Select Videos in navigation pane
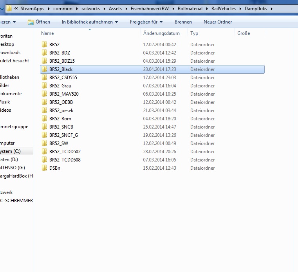The height and width of the screenshot is (272, 298). (5, 110)
